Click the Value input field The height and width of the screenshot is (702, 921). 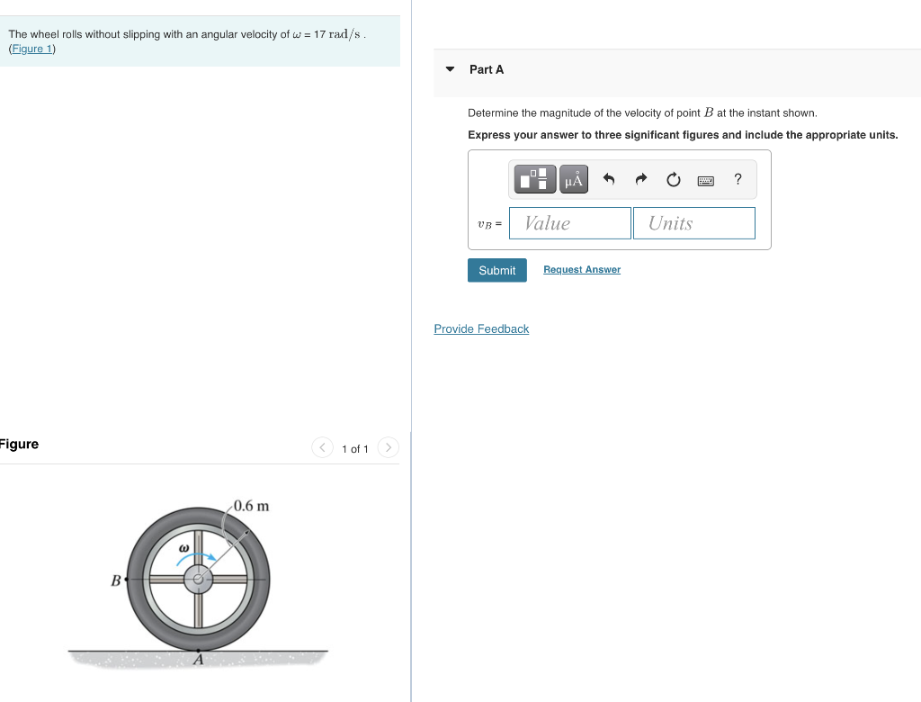pyautogui.click(x=569, y=223)
